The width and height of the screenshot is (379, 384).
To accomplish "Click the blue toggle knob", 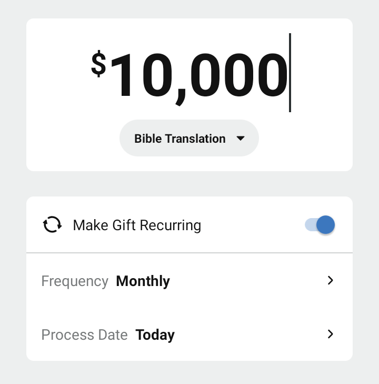I will pyautogui.click(x=326, y=225).
